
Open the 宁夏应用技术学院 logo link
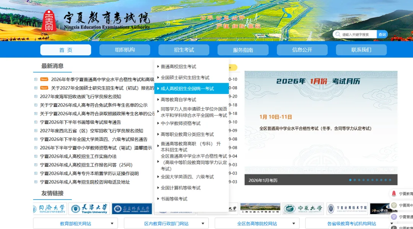point(347,209)
